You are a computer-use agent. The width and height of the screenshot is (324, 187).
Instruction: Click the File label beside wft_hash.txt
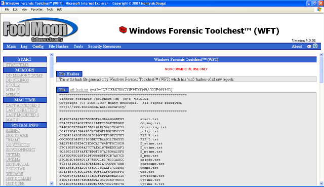point(62,90)
